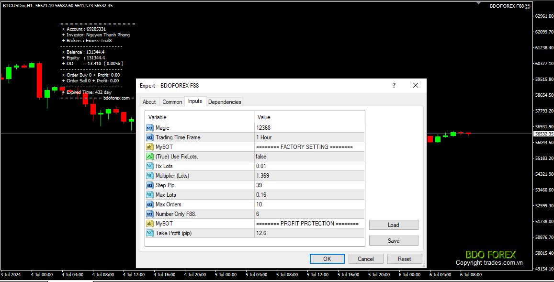
Task: Save the input settings with Save
Action: (394, 241)
